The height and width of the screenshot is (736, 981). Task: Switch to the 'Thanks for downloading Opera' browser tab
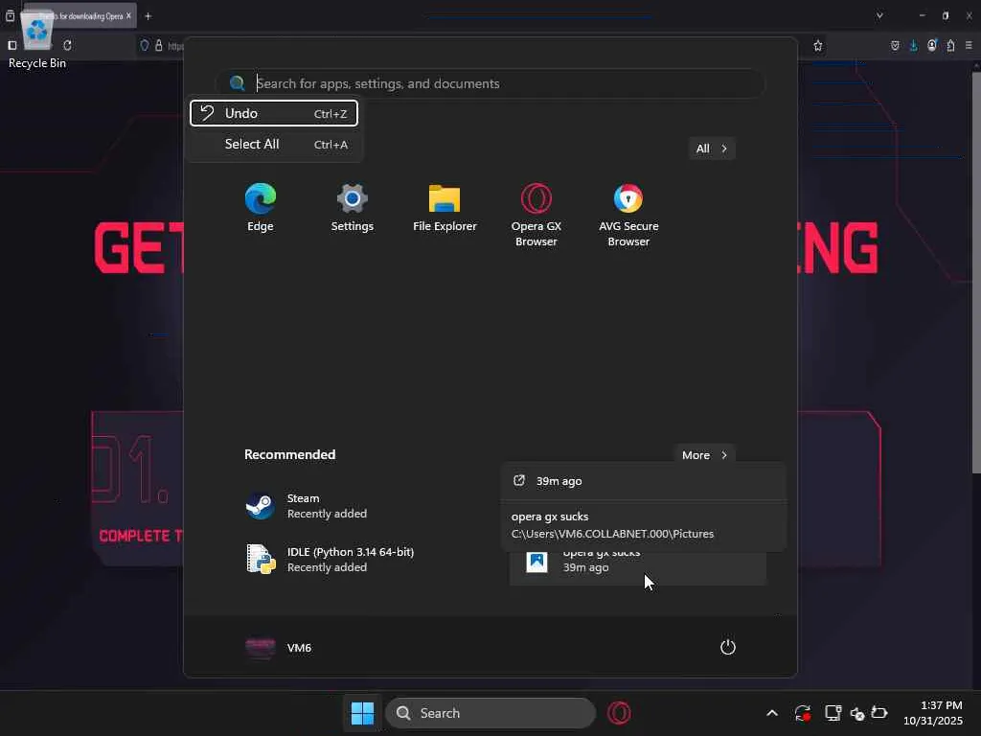click(x=79, y=16)
